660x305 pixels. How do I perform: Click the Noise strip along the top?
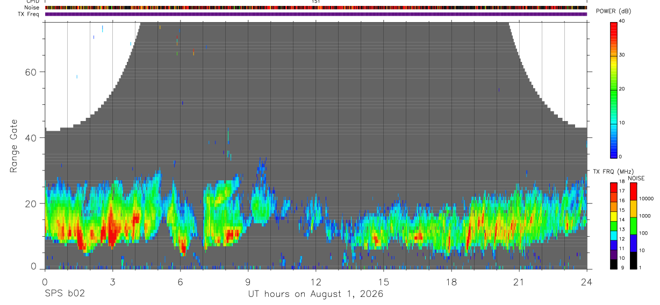pyautogui.click(x=315, y=8)
